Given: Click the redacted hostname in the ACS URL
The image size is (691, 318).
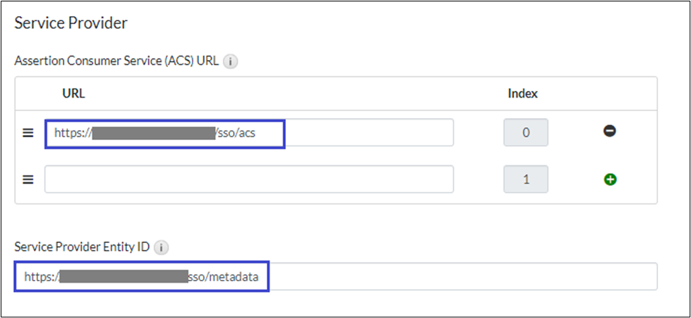Looking at the screenshot, I should pos(154,132).
